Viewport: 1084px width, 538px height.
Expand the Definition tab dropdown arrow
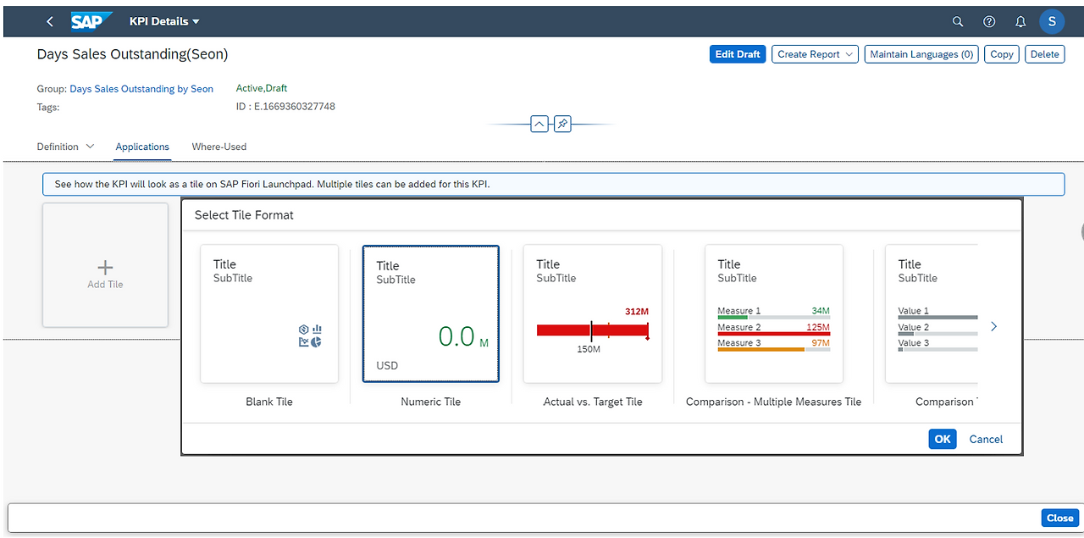tap(90, 147)
